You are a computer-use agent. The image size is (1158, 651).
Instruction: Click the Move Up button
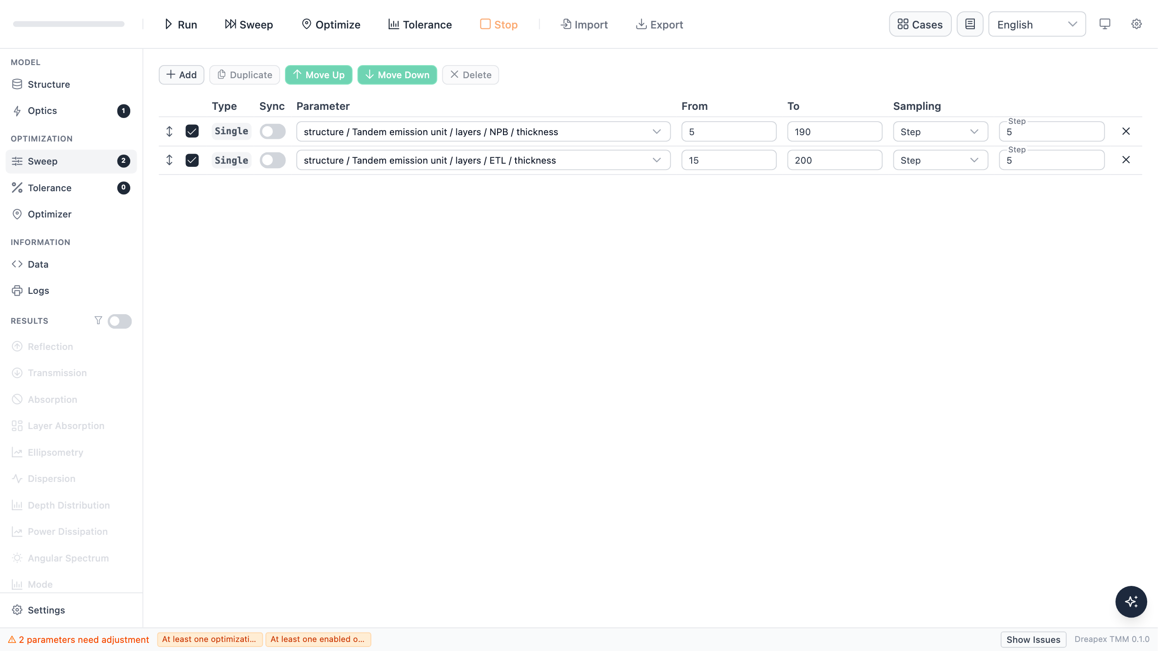318,75
